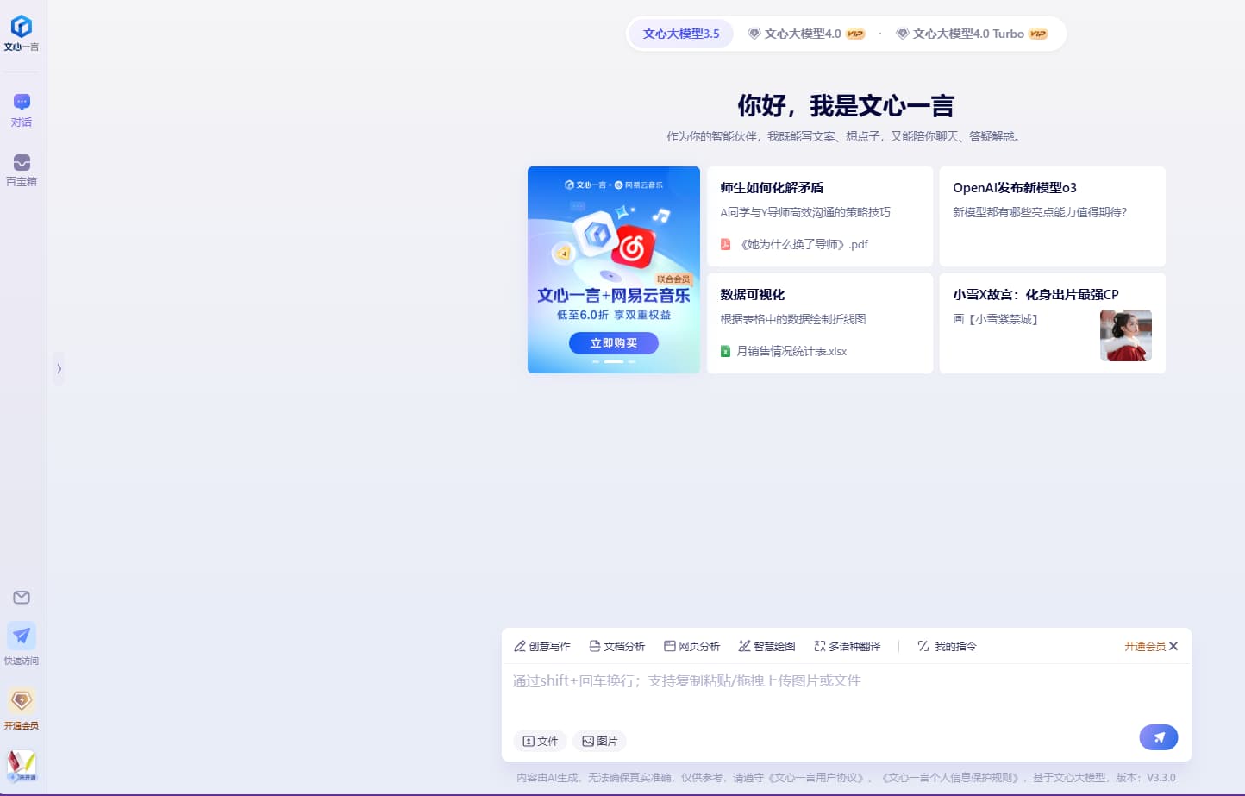This screenshot has height=796, width=1245.
Task: Switch to 文心大模型4.0 tab
Action: (x=805, y=34)
